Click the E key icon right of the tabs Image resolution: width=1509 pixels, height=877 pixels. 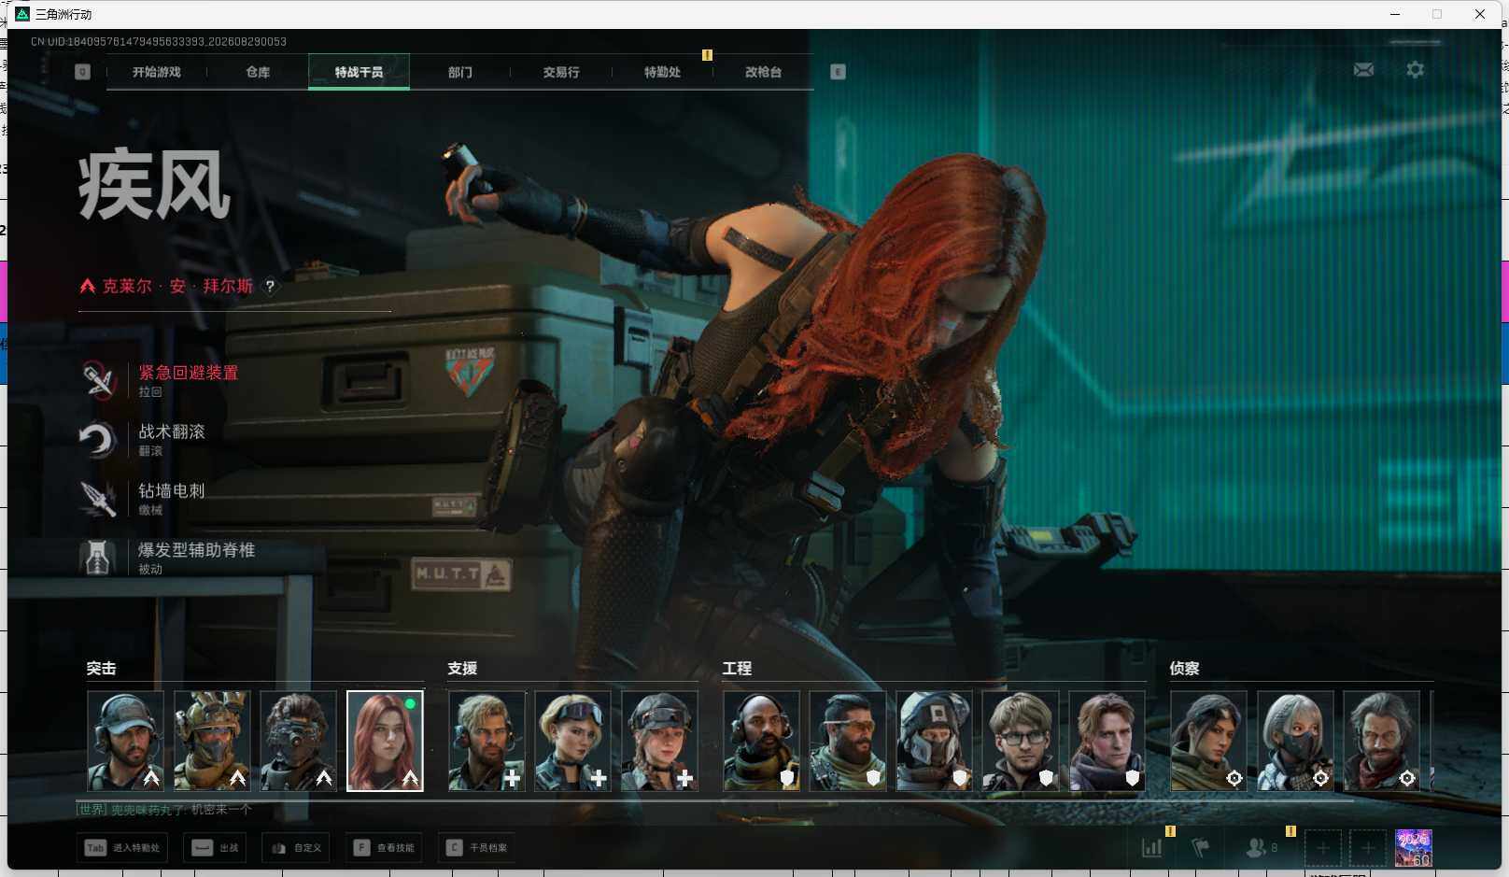(x=838, y=72)
